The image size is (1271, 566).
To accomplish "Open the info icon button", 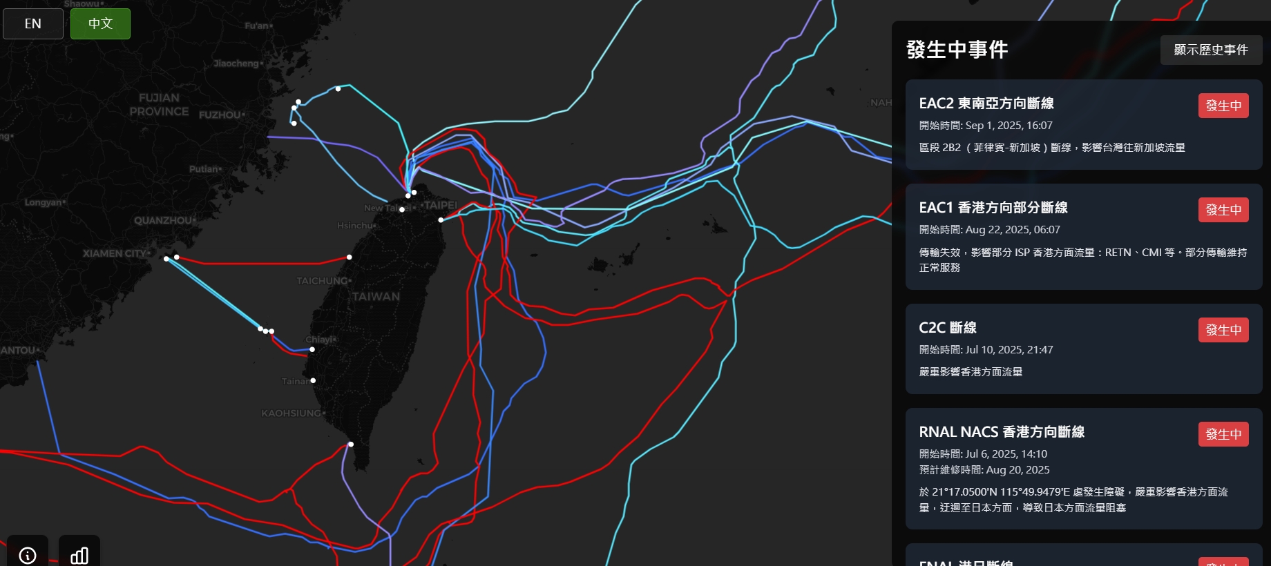I will click(28, 554).
